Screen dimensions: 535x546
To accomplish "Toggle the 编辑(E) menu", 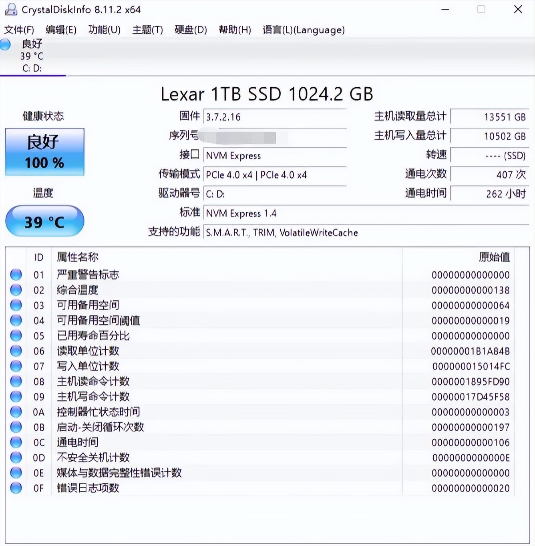I will 62,30.
